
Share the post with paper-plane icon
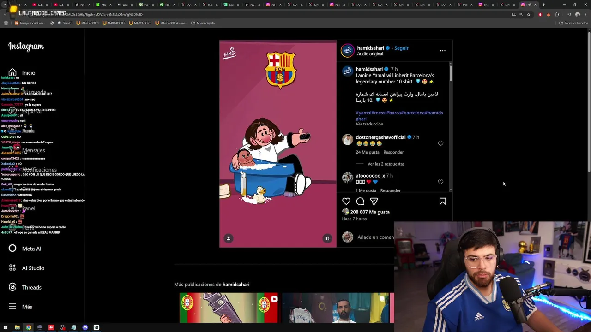click(374, 201)
